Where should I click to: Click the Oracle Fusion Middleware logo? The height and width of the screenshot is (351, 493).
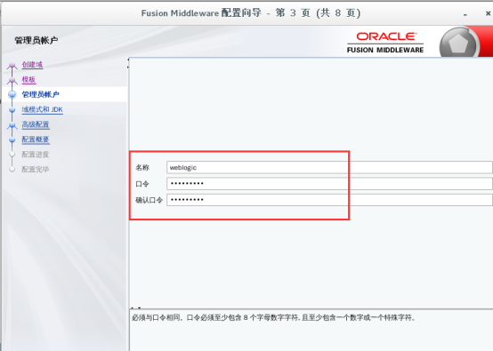(x=385, y=43)
